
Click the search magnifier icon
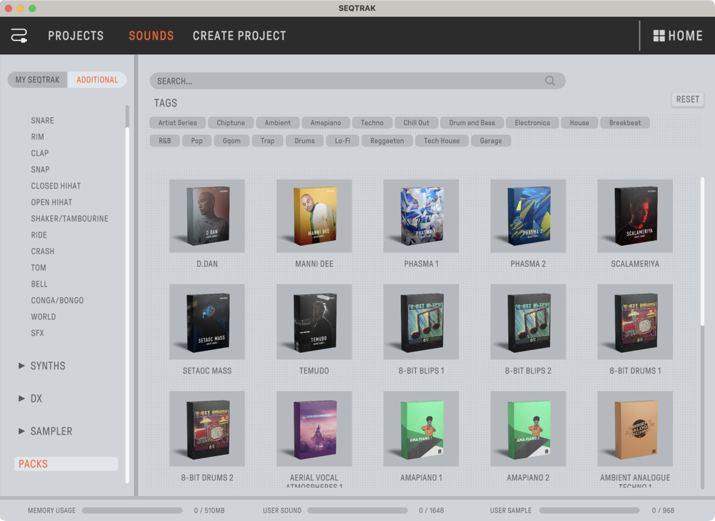pyautogui.click(x=549, y=80)
